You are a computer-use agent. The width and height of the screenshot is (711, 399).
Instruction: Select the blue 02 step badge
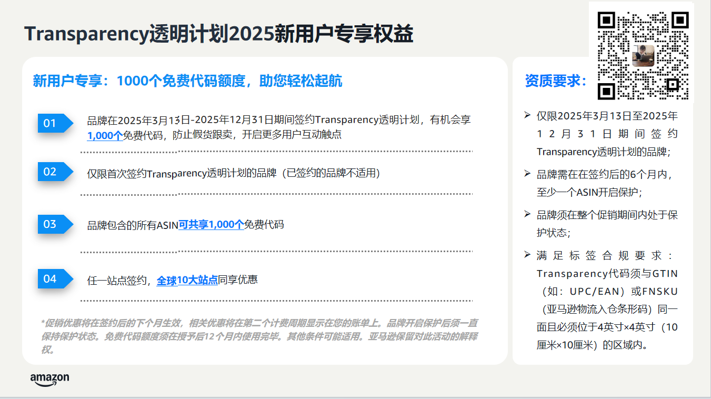point(55,172)
